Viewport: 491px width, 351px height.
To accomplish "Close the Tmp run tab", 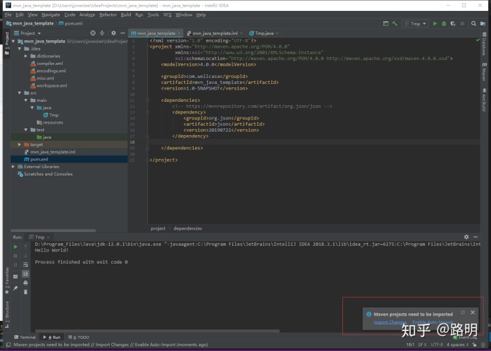I will point(48,237).
